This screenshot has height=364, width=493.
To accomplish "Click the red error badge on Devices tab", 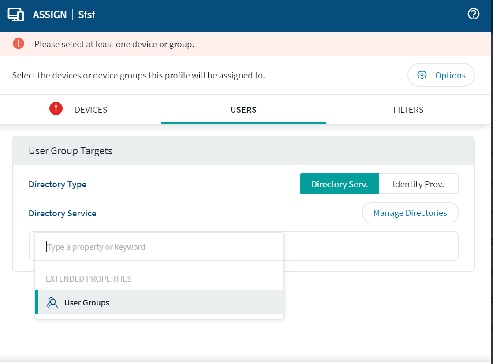I will [x=56, y=108].
